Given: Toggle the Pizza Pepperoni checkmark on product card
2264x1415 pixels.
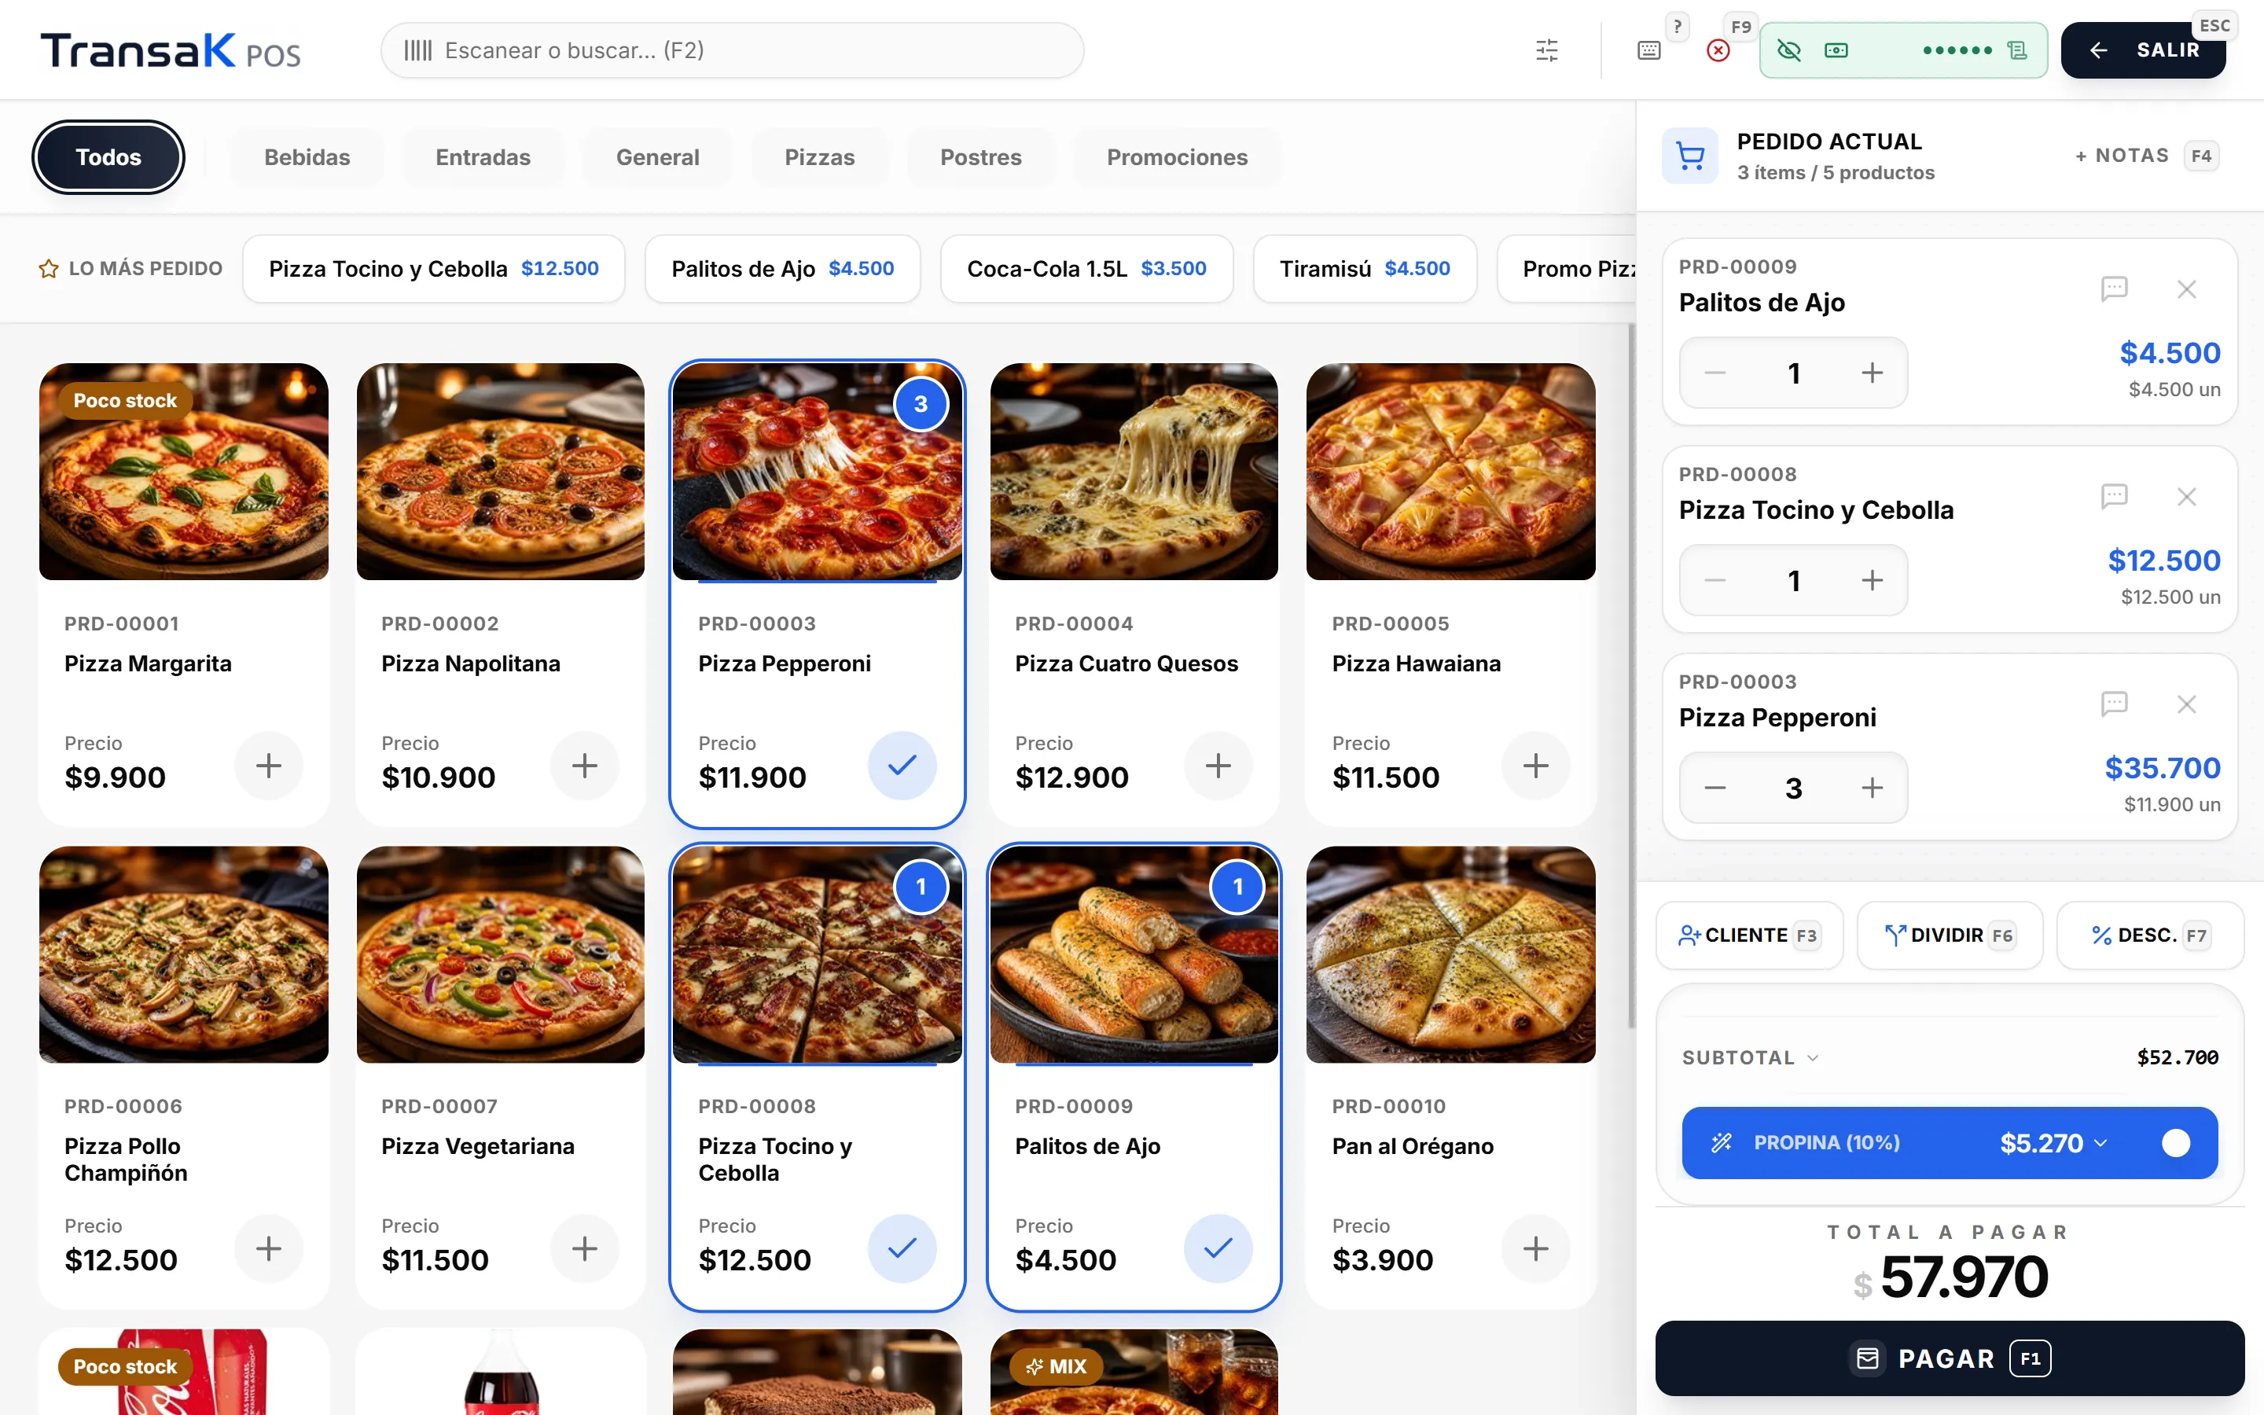Looking at the screenshot, I should tap(902, 766).
